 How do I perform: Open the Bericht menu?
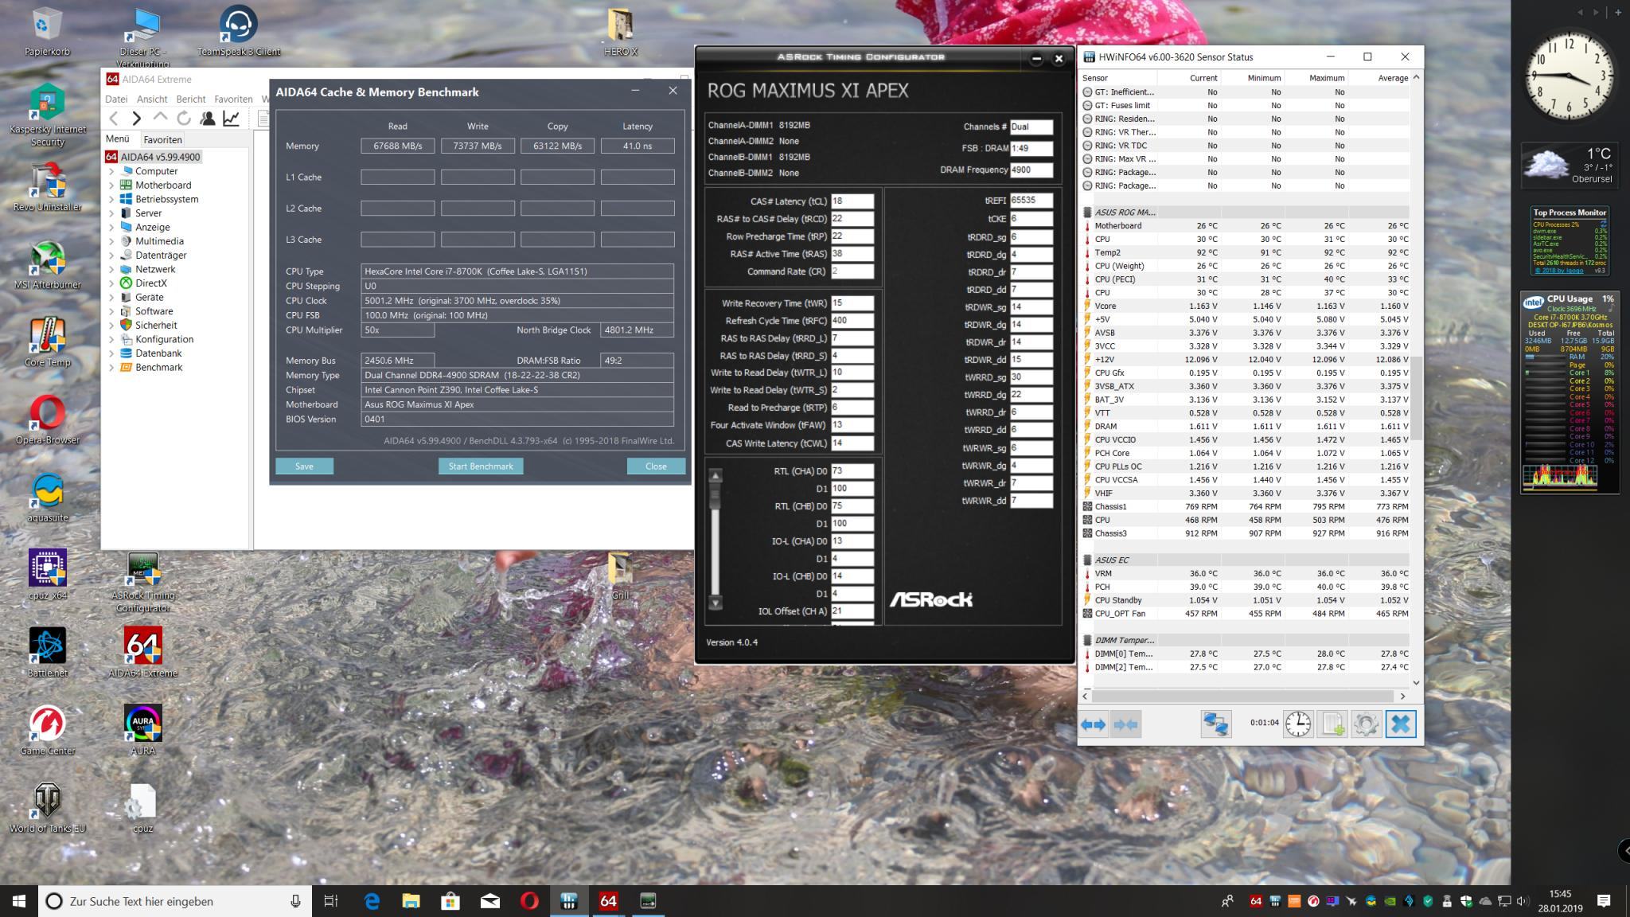pyautogui.click(x=191, y=100)
